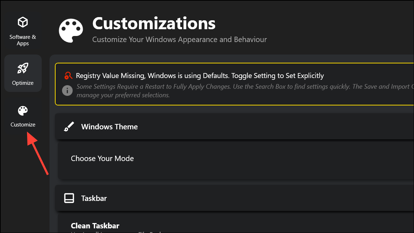Click the Customize Your Windows Appearance subtitle
This screenshot has height=233, width=414.
click(x=180, y=40)
